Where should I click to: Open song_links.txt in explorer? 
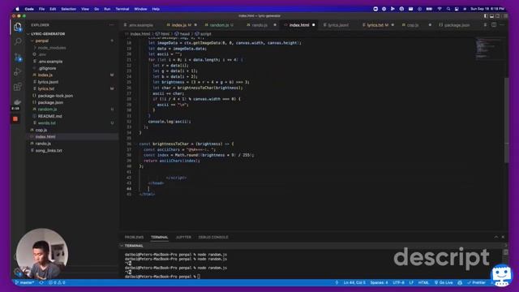point(49,150)
